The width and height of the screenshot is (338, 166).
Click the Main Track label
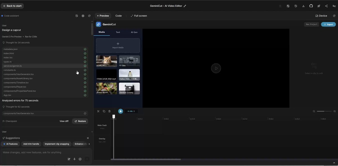102,125
